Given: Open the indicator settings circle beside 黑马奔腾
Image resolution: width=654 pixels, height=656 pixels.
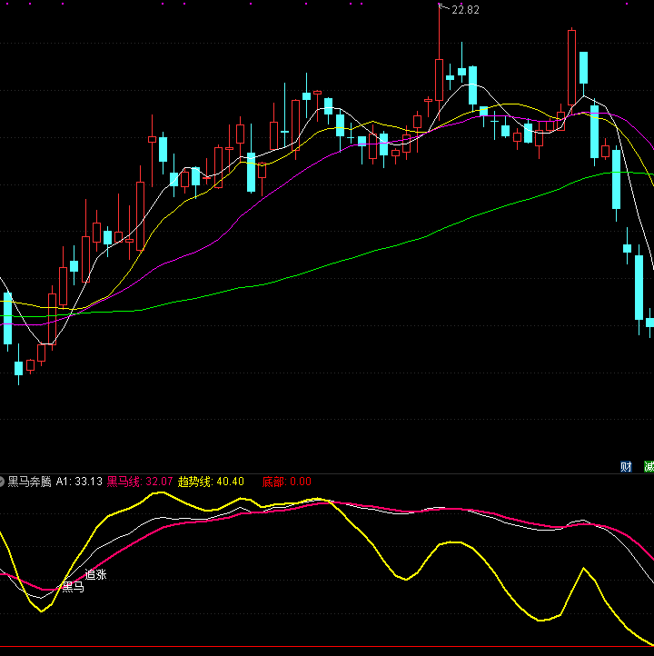Looking at the screenshot, I should pos(1,482).
